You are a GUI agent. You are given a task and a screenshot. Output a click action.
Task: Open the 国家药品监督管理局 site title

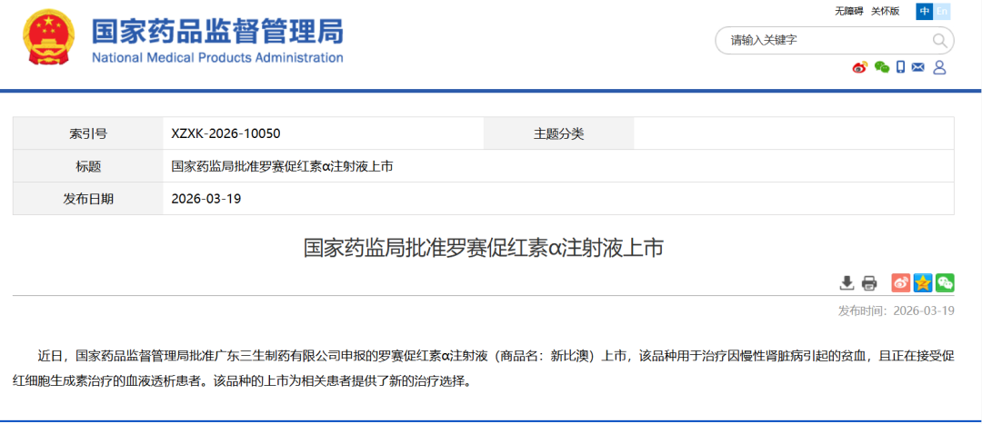click(x=217, y=31)
